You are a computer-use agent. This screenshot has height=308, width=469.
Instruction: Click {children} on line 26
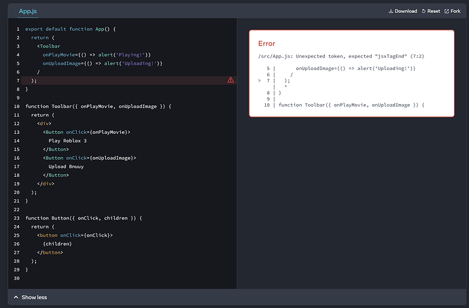(x=57, y=244)
